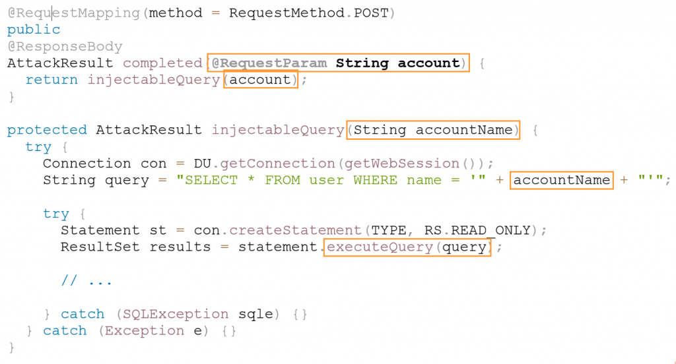Click the highlighted accountName variable in query
Image resolution: width=676 pixels, height=364 pixels.
pos(561,180)
